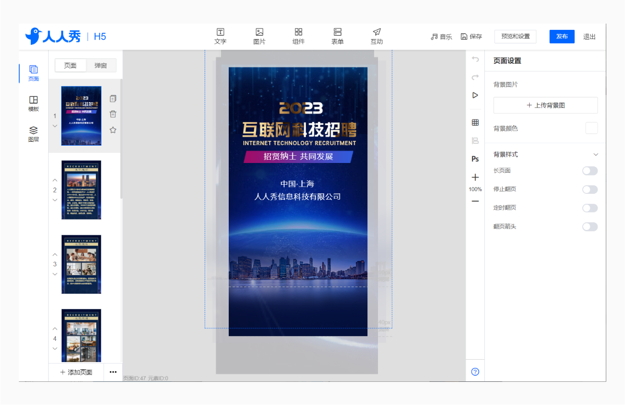Open the 音乐 music settings
The width and height of the screenshot is (625, 405).
click(x=442, y=37)
